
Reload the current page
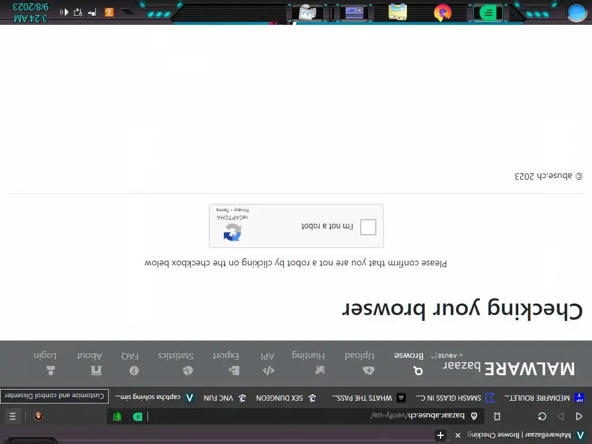542,416
